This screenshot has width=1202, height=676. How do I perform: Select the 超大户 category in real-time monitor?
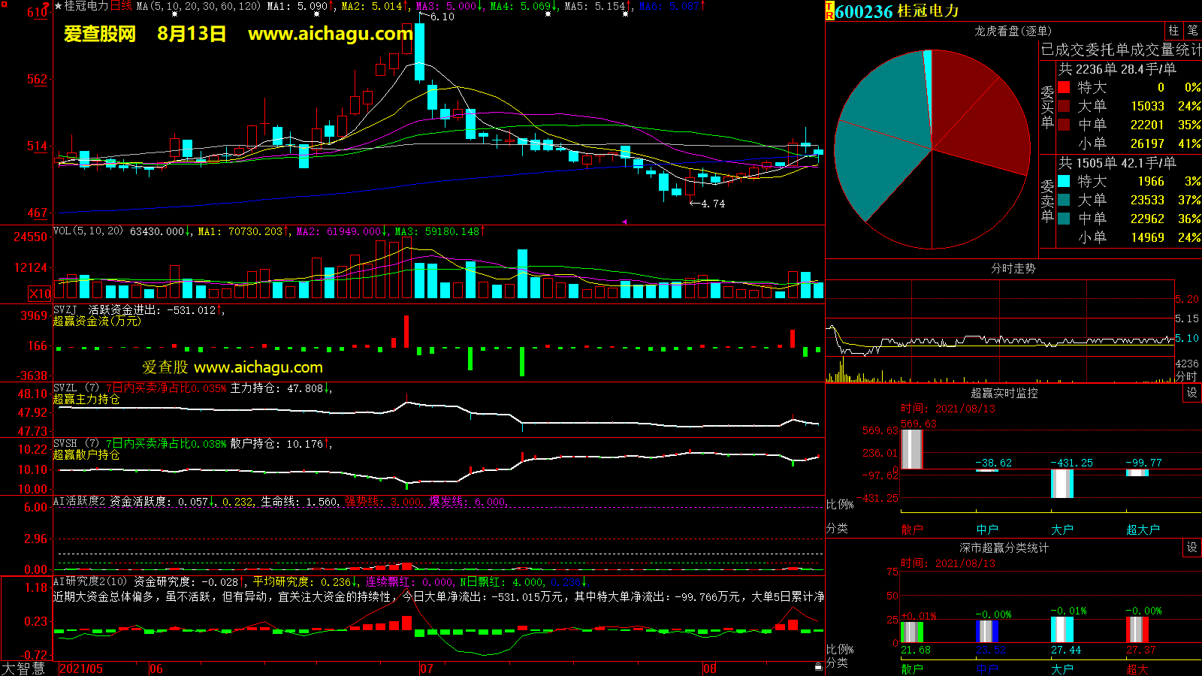pyautogui.click(x=1143, y=530)
